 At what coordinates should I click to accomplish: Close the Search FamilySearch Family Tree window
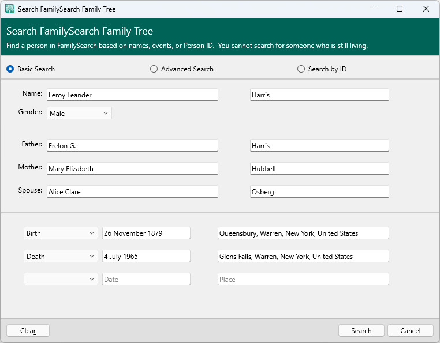pos(426,9)
